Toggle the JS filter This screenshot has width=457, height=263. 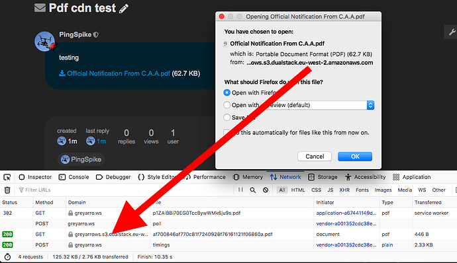pos(330,190)
